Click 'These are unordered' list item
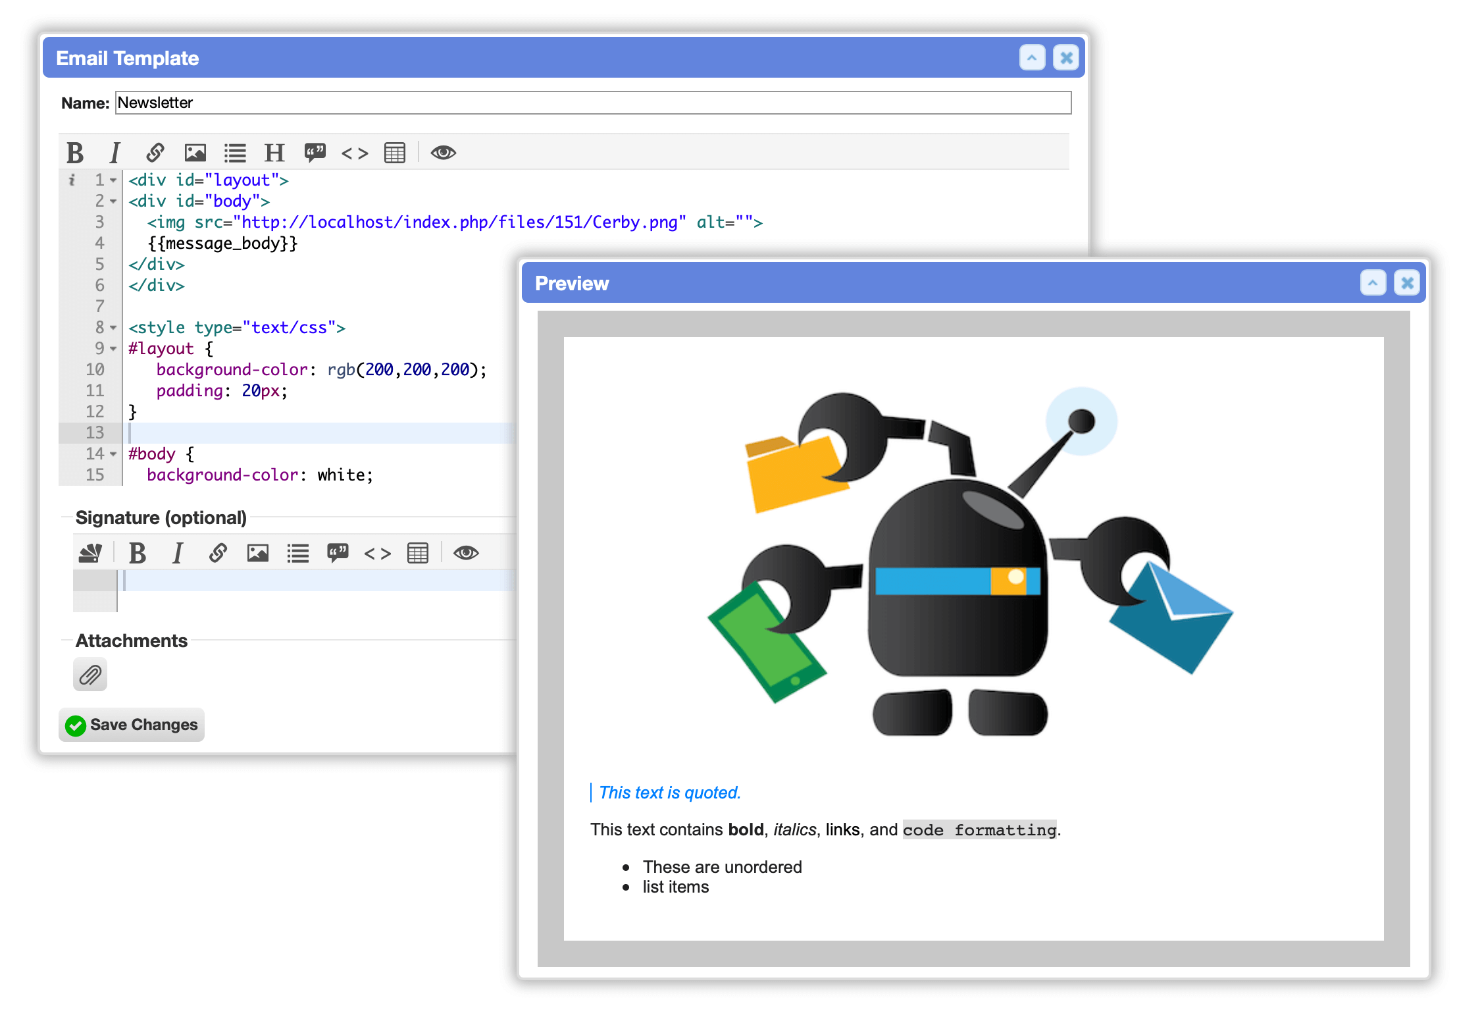Image resolution: width=1482 pixels, height=1019 pixels. (723, 867)
